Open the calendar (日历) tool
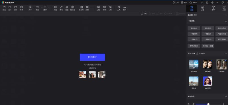The image size is (228, 105). (x=110, y=8)
